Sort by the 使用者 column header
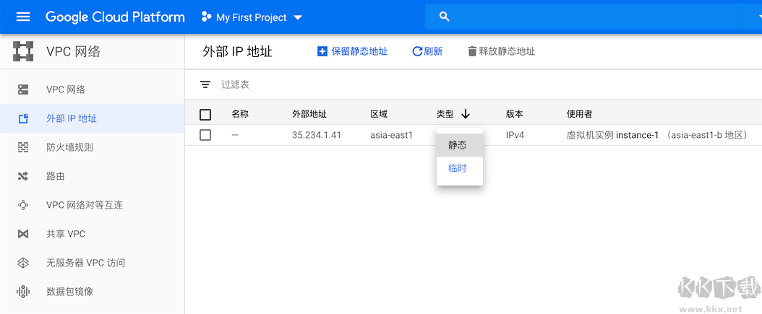 tap(579, 115)
